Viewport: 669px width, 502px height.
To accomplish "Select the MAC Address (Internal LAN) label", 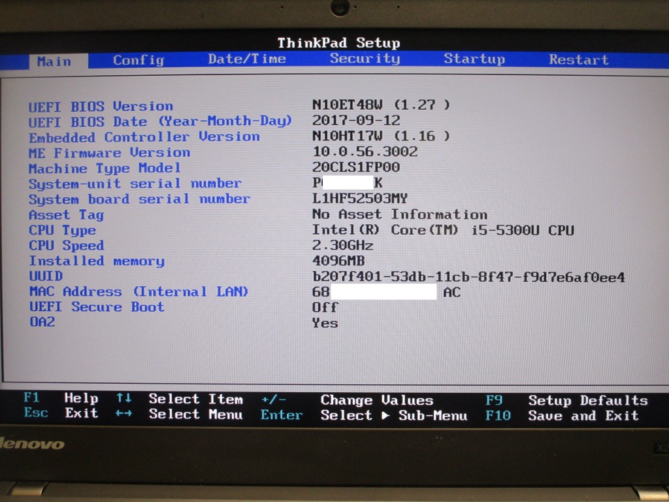I will 139,292.
